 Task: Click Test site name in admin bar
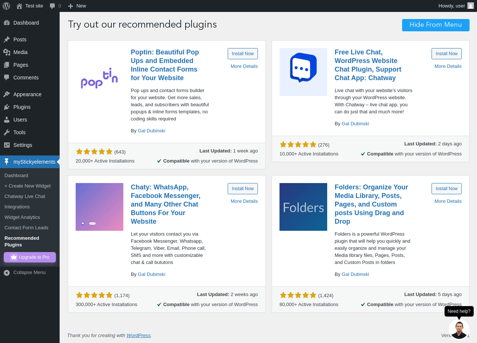point(34,6)
